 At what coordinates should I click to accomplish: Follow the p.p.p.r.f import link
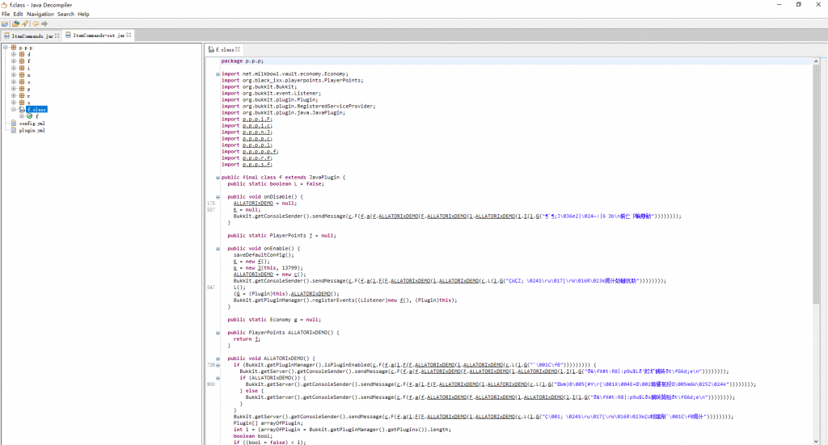[257, 157]
